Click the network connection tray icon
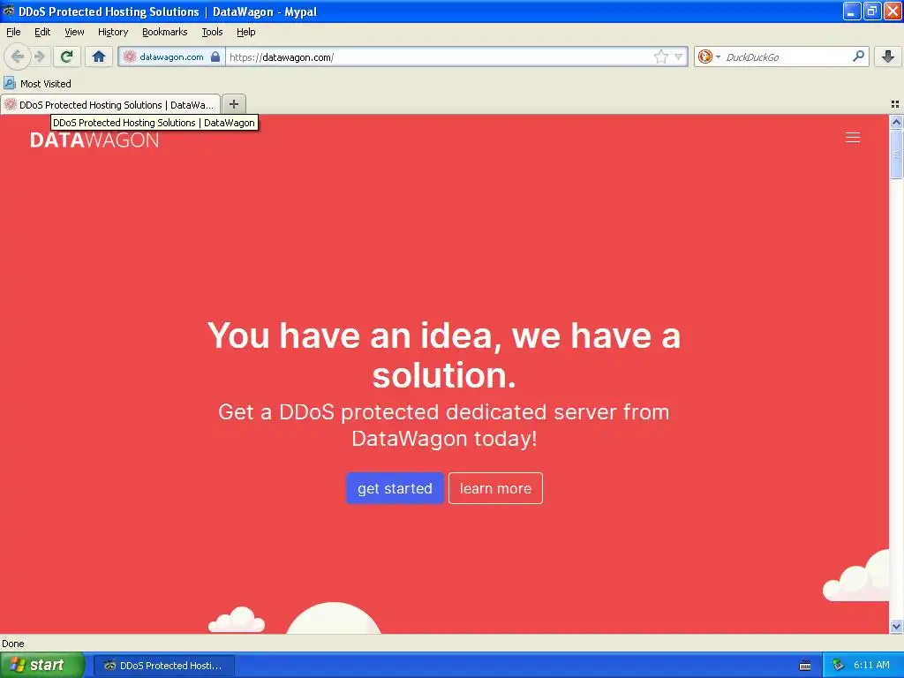 coord(839,666)
